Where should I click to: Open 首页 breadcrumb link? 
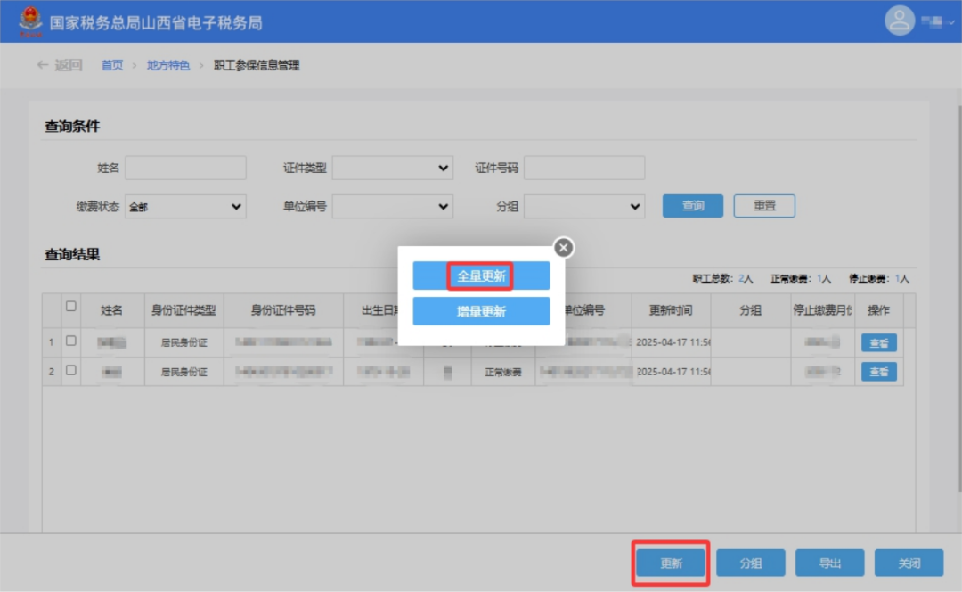[111, 65]
